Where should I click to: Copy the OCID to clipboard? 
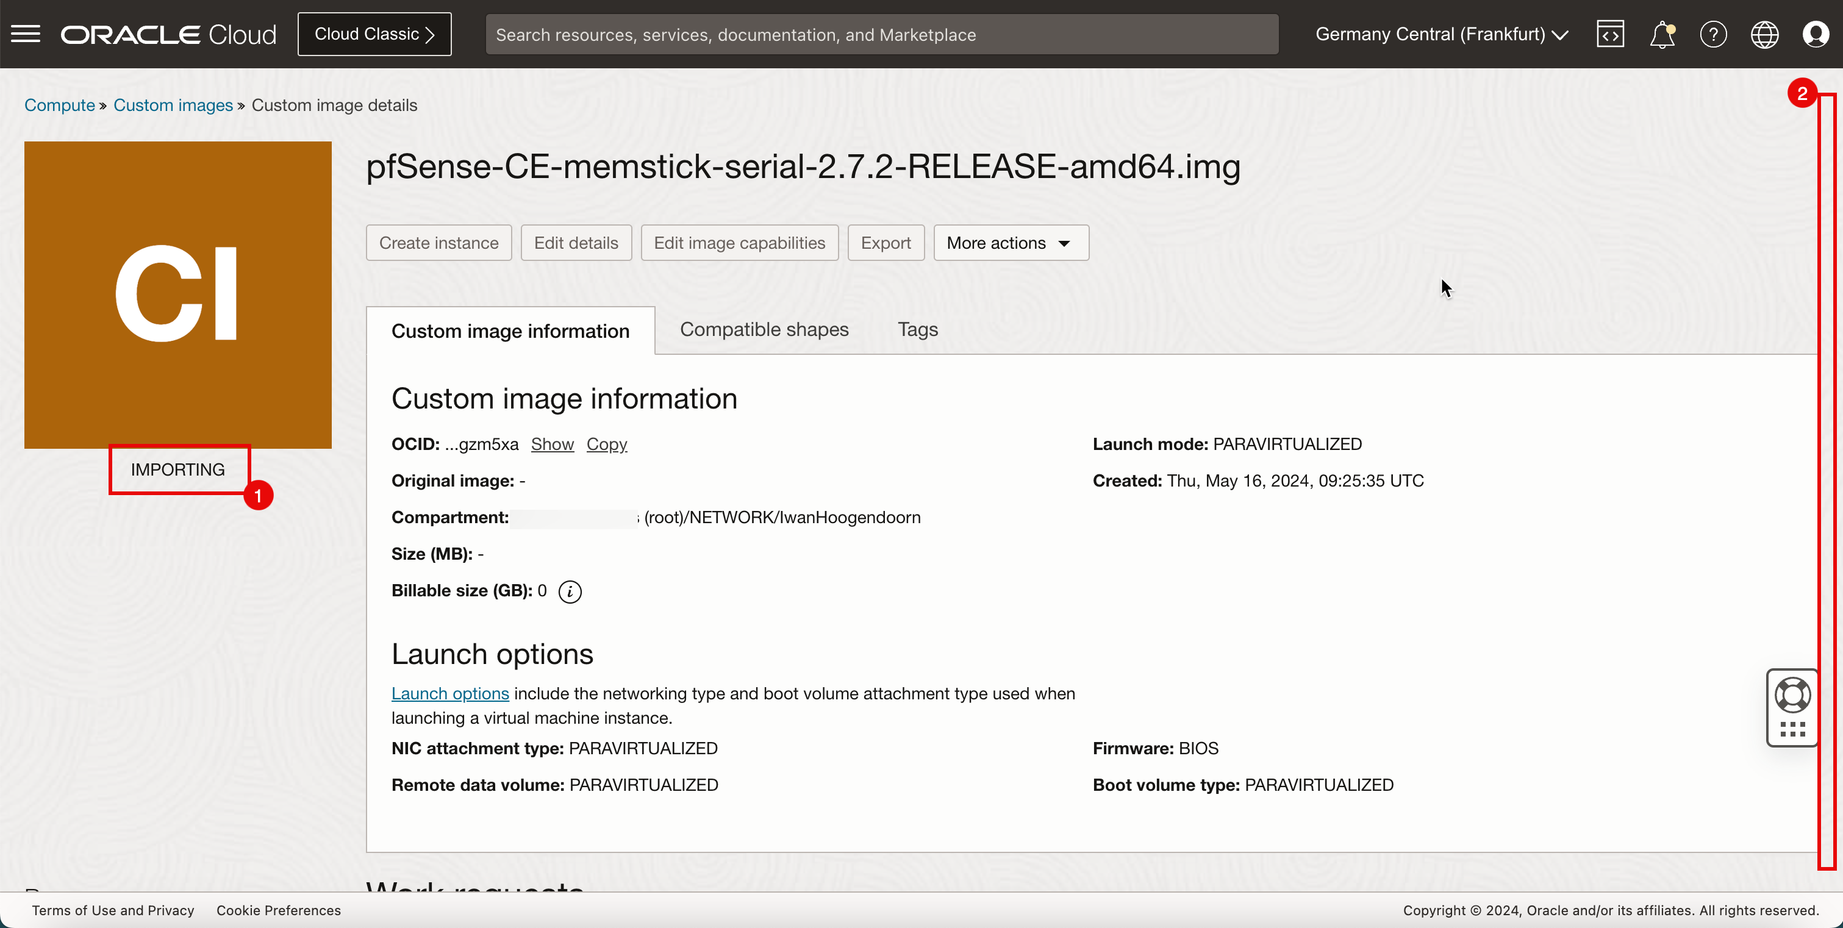[x=606, y=444]
